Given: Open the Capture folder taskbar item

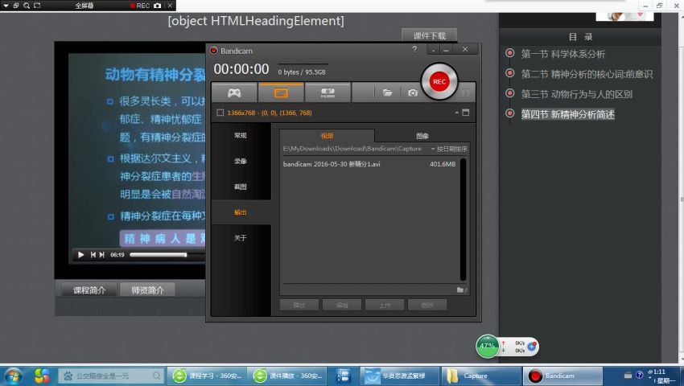Looking at the screenshot, I should pos(481,376).
